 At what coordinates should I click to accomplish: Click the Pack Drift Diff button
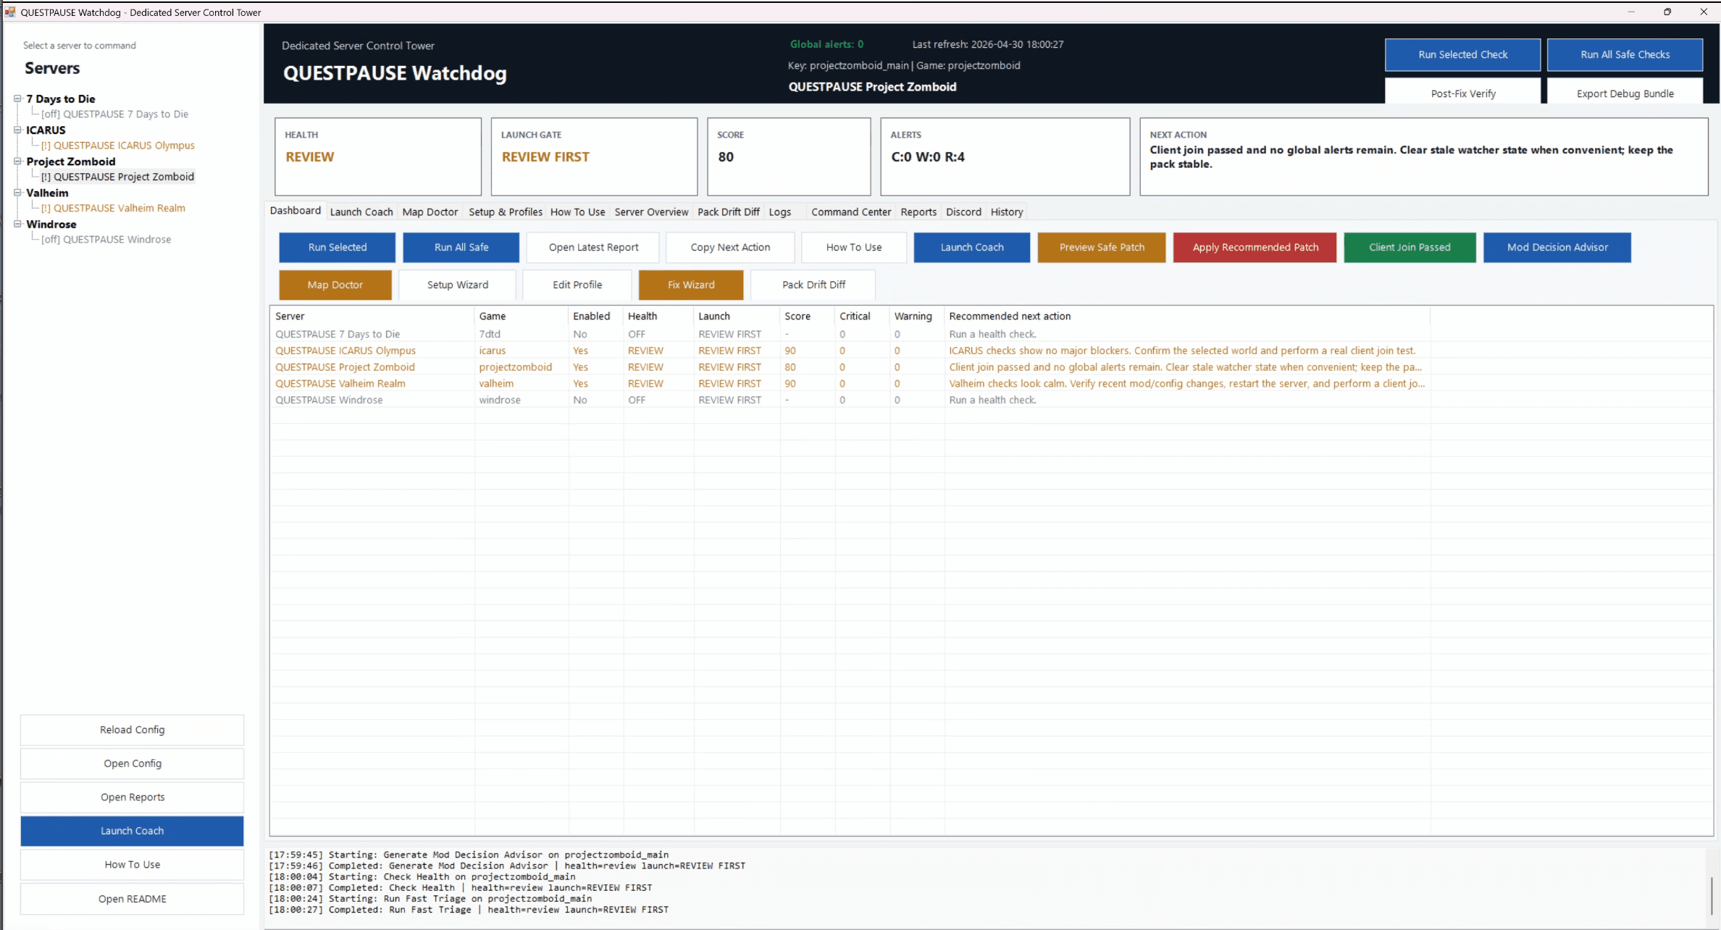click(813, 285)
